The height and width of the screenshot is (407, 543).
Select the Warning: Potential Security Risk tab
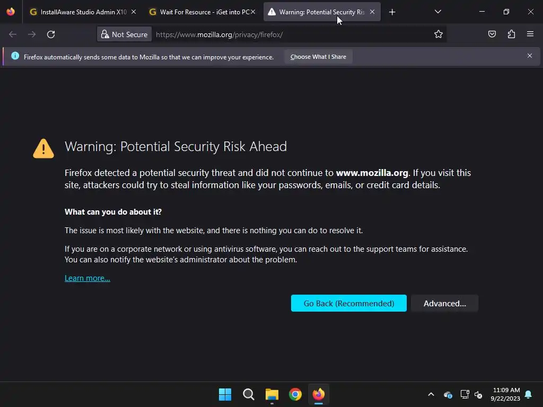[x=322, y=12]
